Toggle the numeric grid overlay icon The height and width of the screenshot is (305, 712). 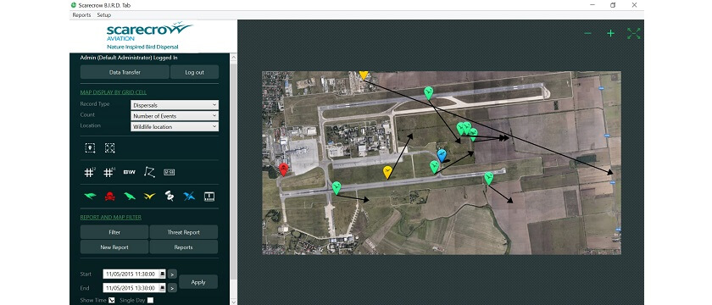click(x=90, y=172)
